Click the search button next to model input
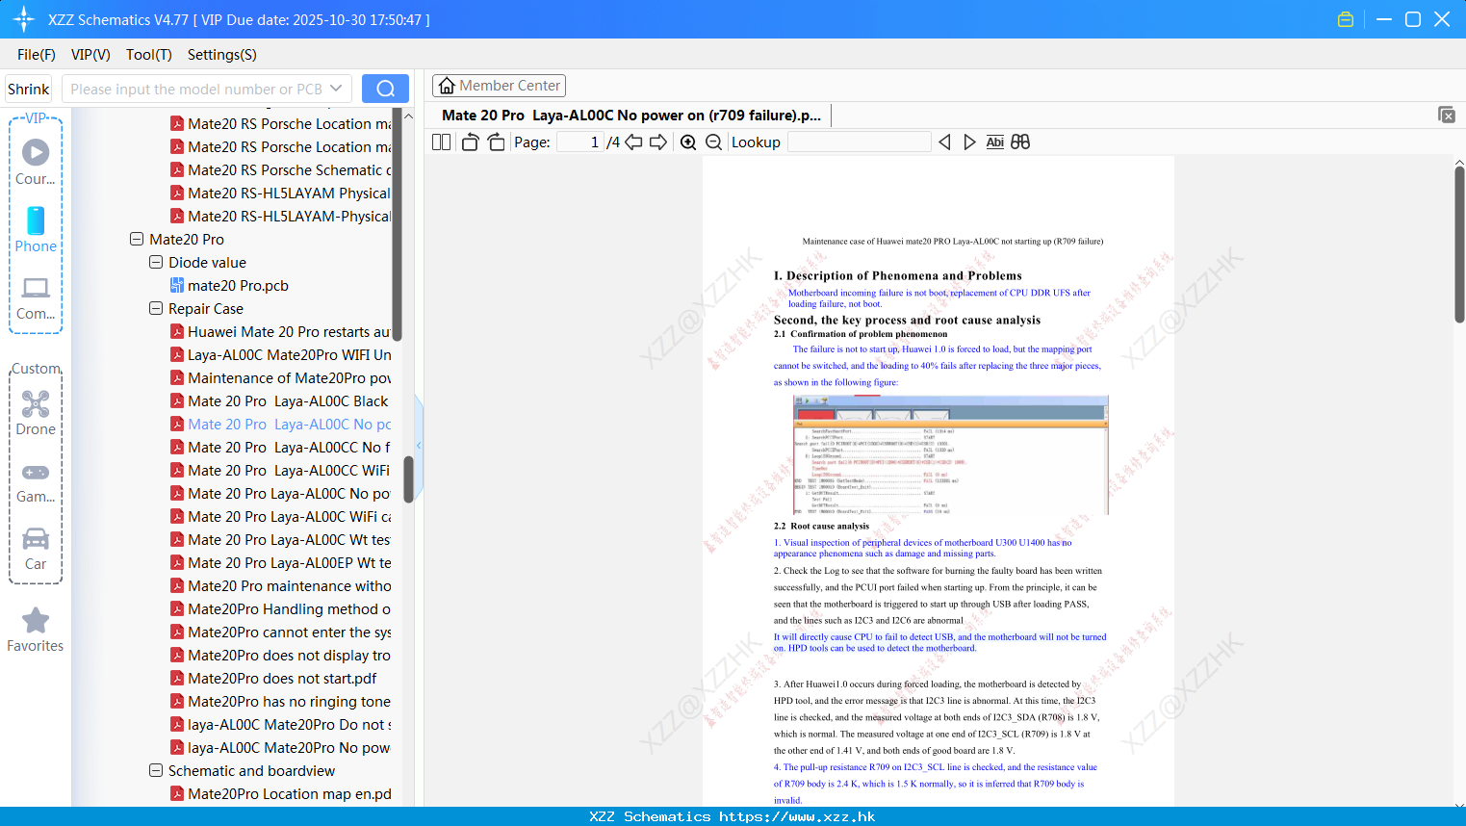The height and width of the screenshot is (826, 1466). click(x=385, y=89)
